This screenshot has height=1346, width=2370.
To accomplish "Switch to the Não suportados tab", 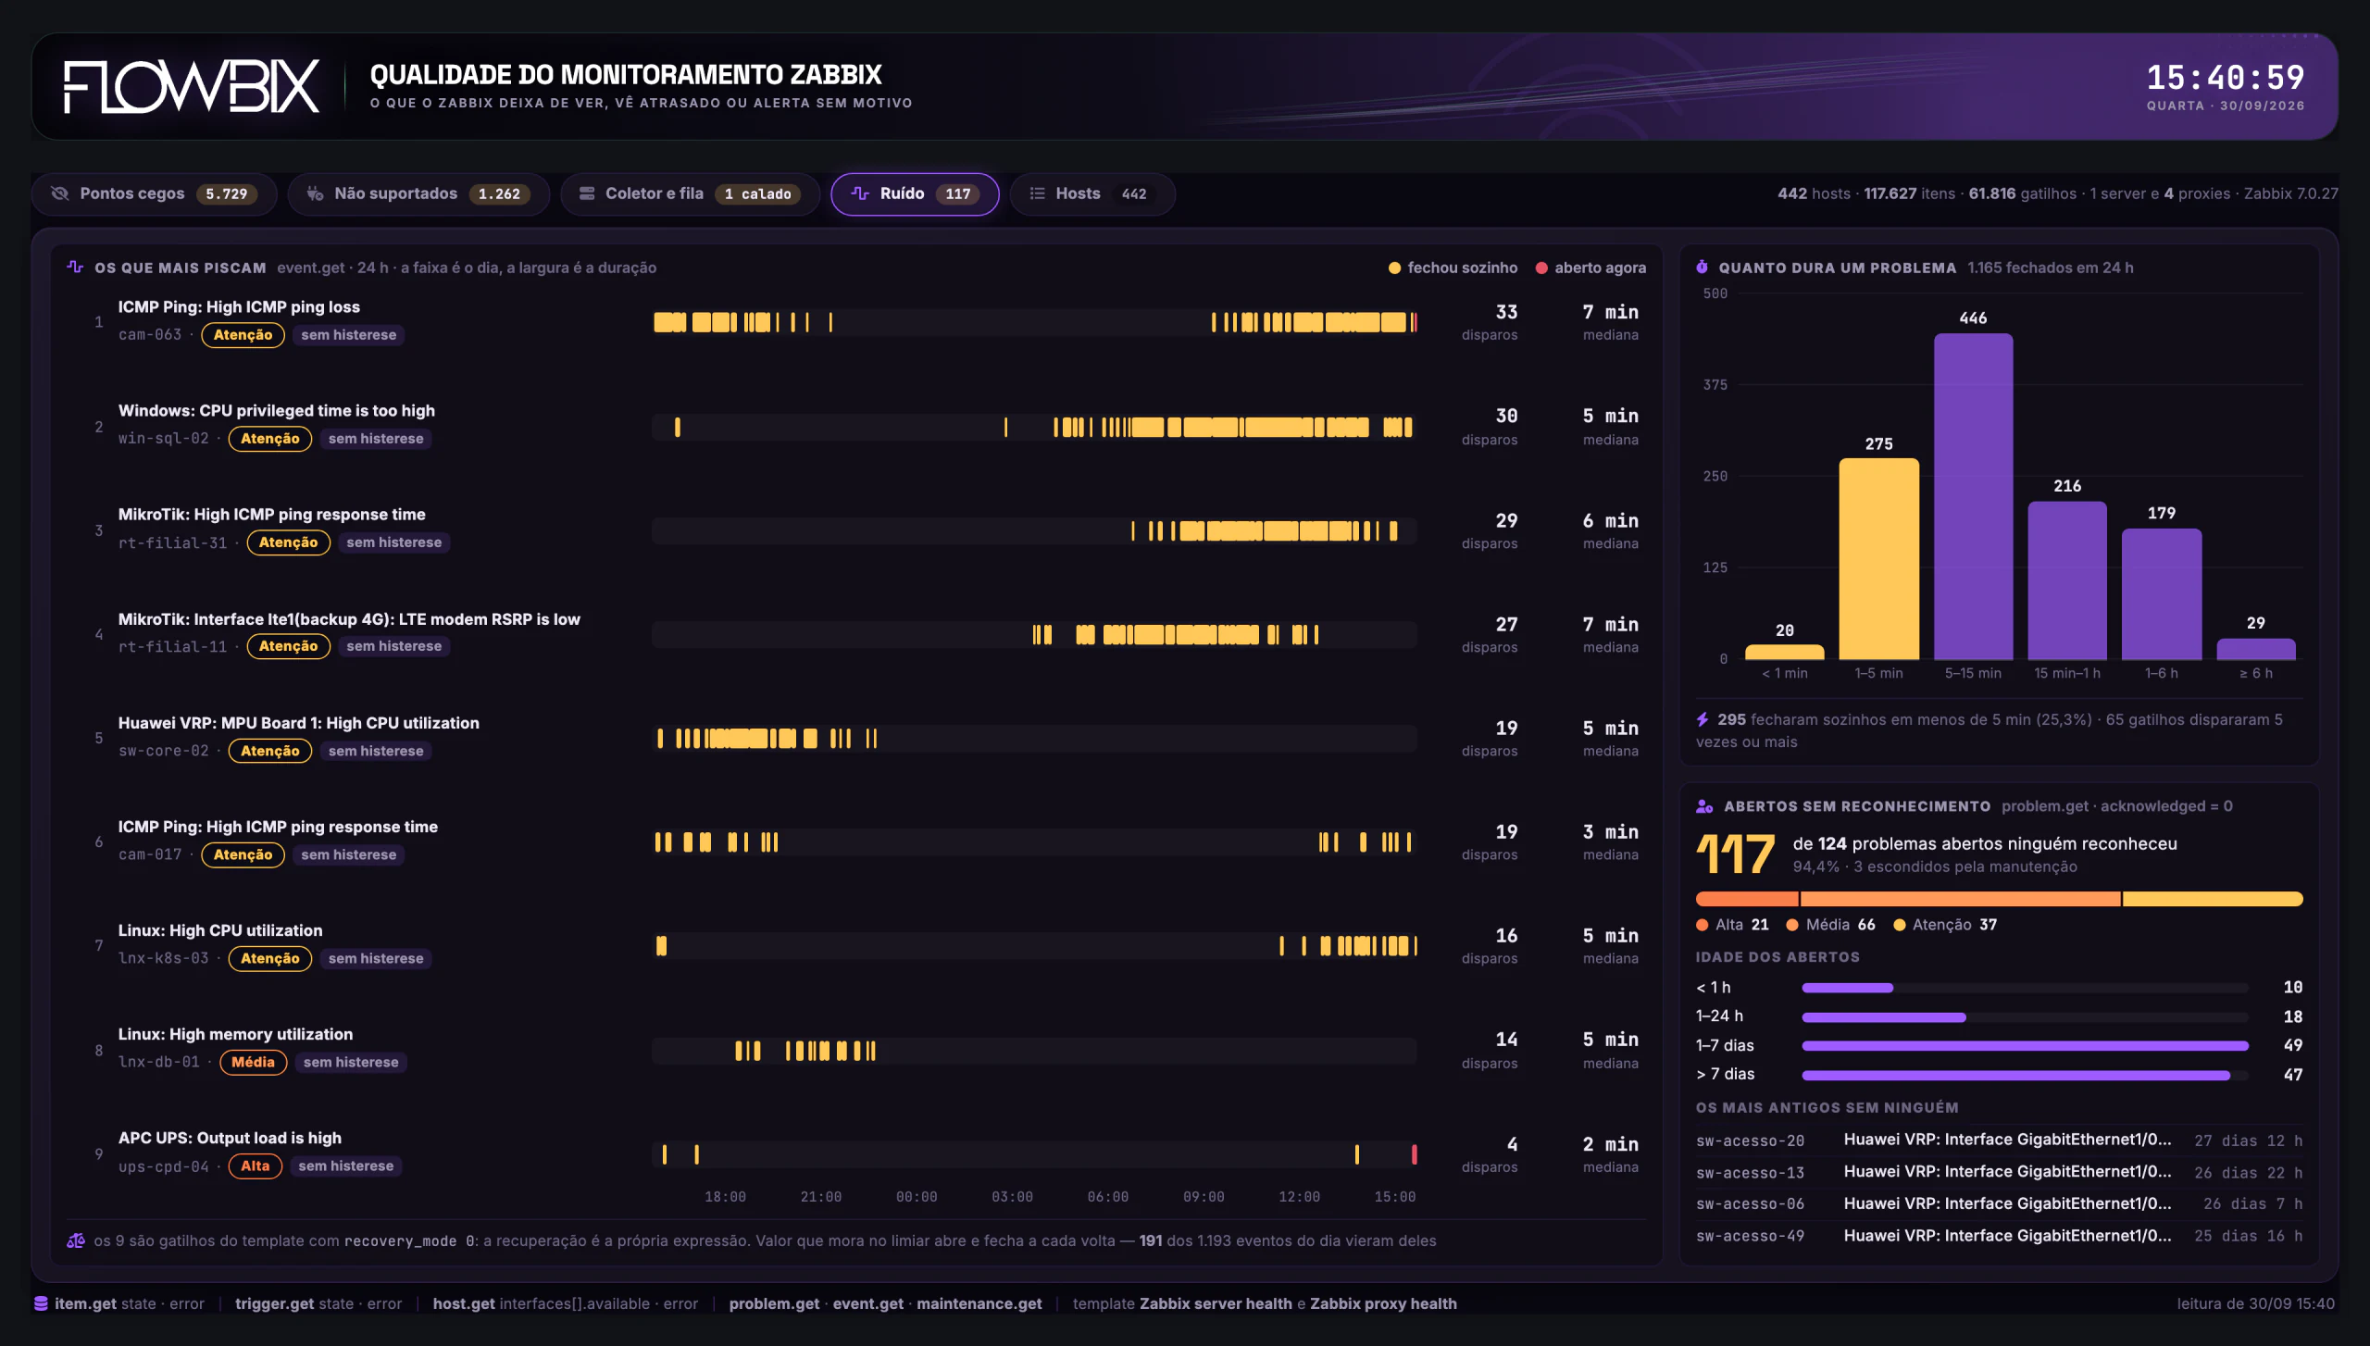I will [418, 193].
